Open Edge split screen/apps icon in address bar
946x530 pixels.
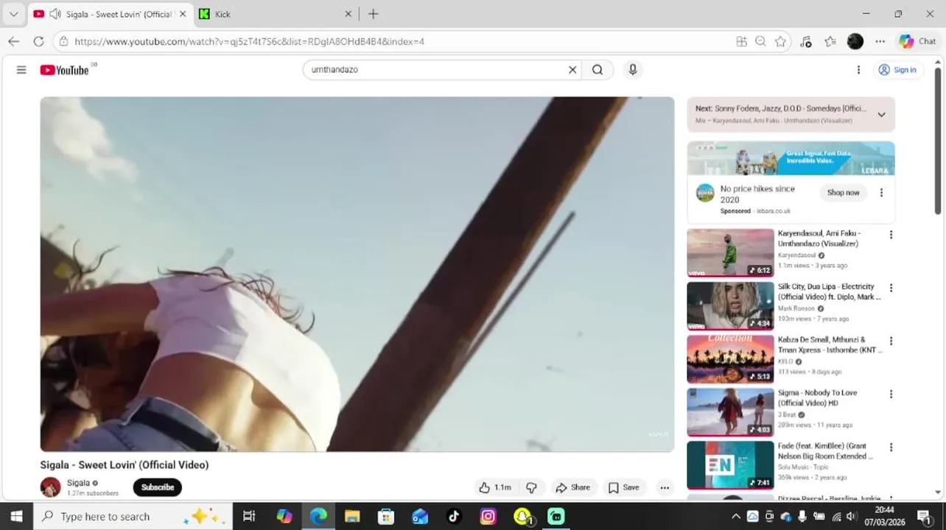click(x=741, y=41)
